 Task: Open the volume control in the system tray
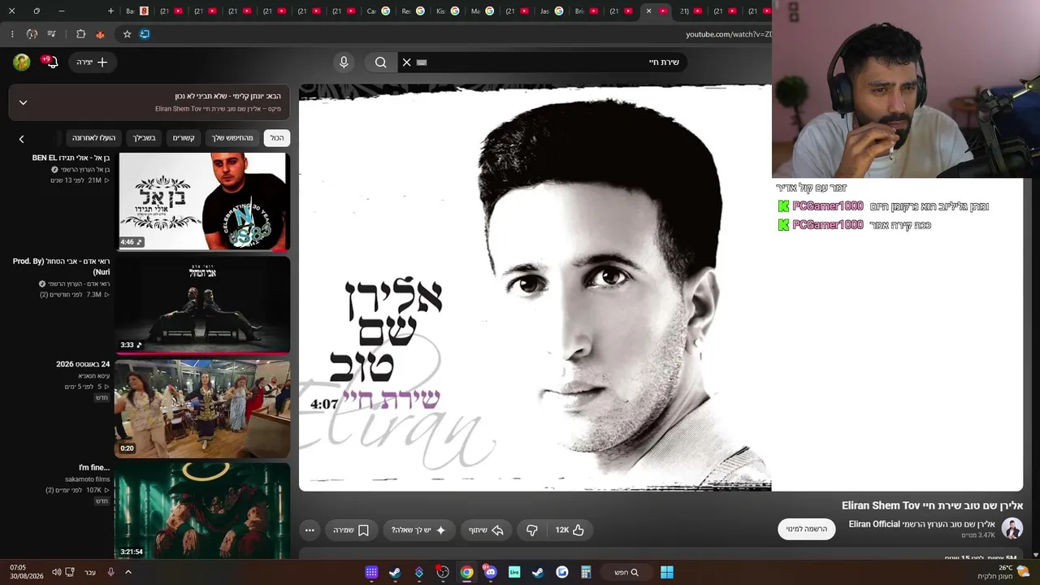[56, 572]
